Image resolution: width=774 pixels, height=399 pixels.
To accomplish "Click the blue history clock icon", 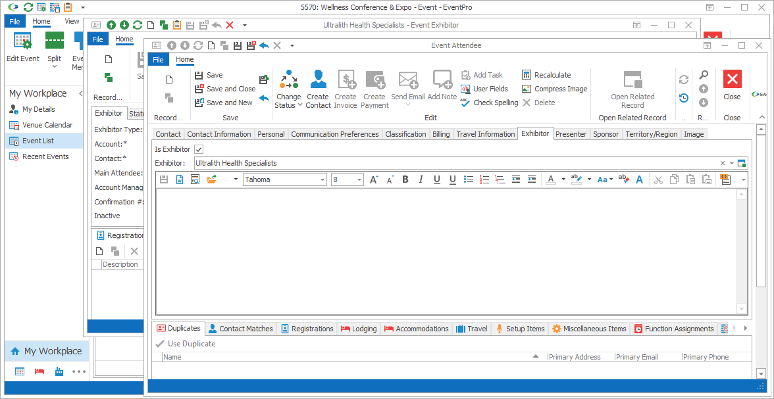I will point(684,98).
